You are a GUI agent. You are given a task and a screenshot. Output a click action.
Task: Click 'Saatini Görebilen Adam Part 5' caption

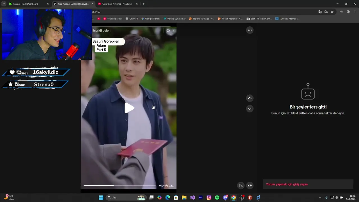coord(106,45)
